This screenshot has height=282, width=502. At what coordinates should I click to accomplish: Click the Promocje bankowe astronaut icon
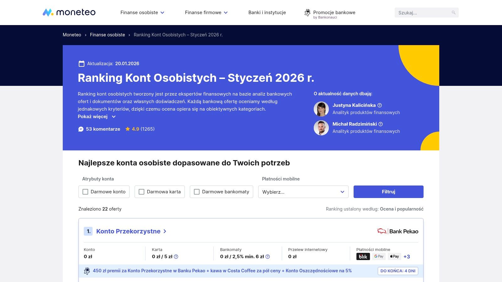(307, 13)
